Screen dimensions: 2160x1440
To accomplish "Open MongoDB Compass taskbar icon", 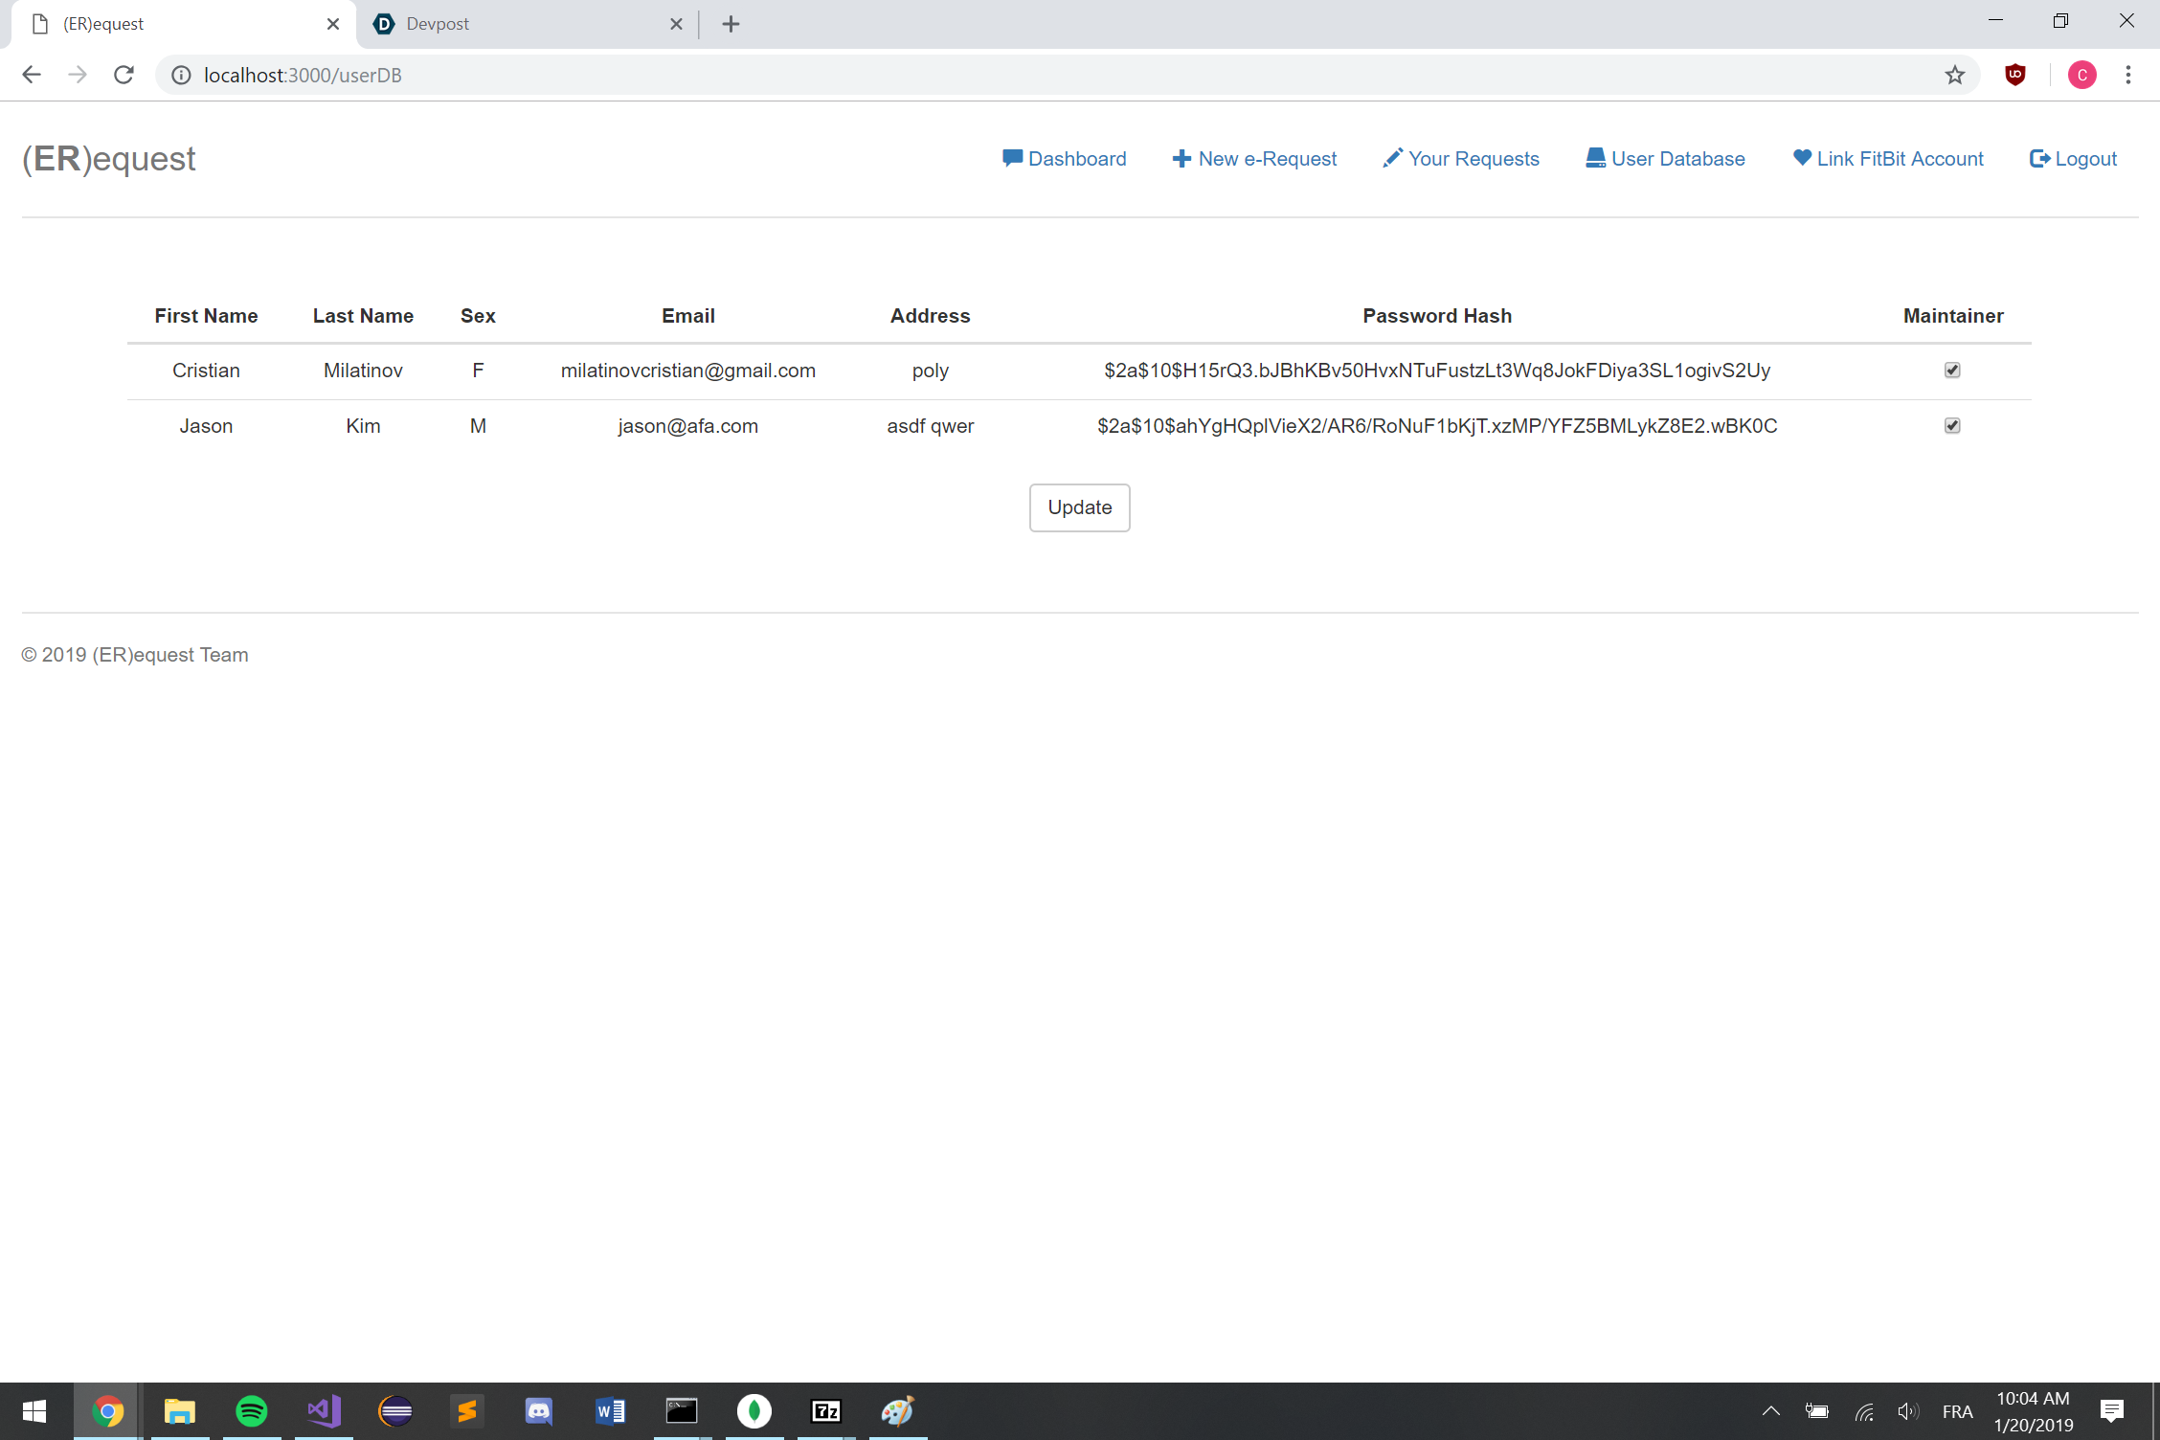I will tap(754, 1410).
